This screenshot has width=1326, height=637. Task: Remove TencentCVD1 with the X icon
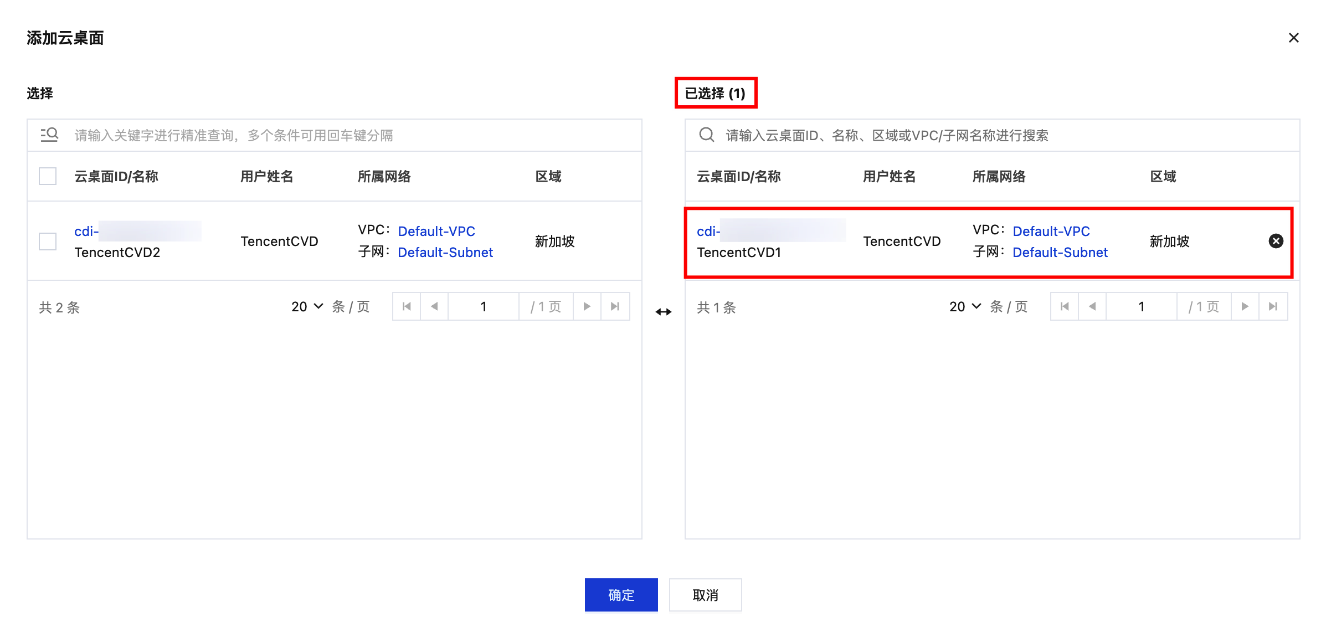click(1276, 241)
